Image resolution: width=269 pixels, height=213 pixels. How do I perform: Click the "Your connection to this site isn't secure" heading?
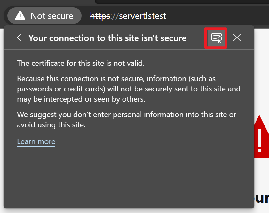click(107, 38)
